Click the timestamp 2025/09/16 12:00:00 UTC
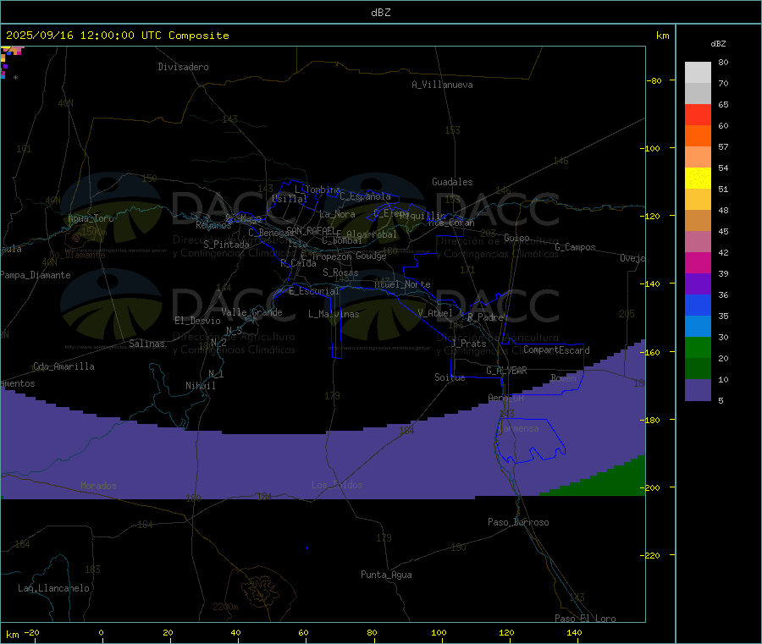This screenshot has height=644, width=762. coord(84,36)
